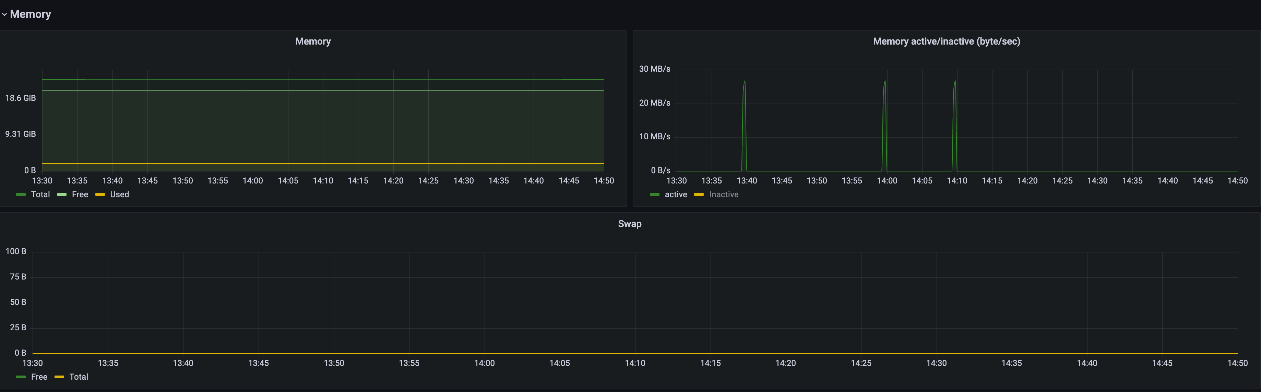Click the 25 B label in Swap
Image resolution: width=1261 pixels, height=392 pixels.
[x=18, y=328]
